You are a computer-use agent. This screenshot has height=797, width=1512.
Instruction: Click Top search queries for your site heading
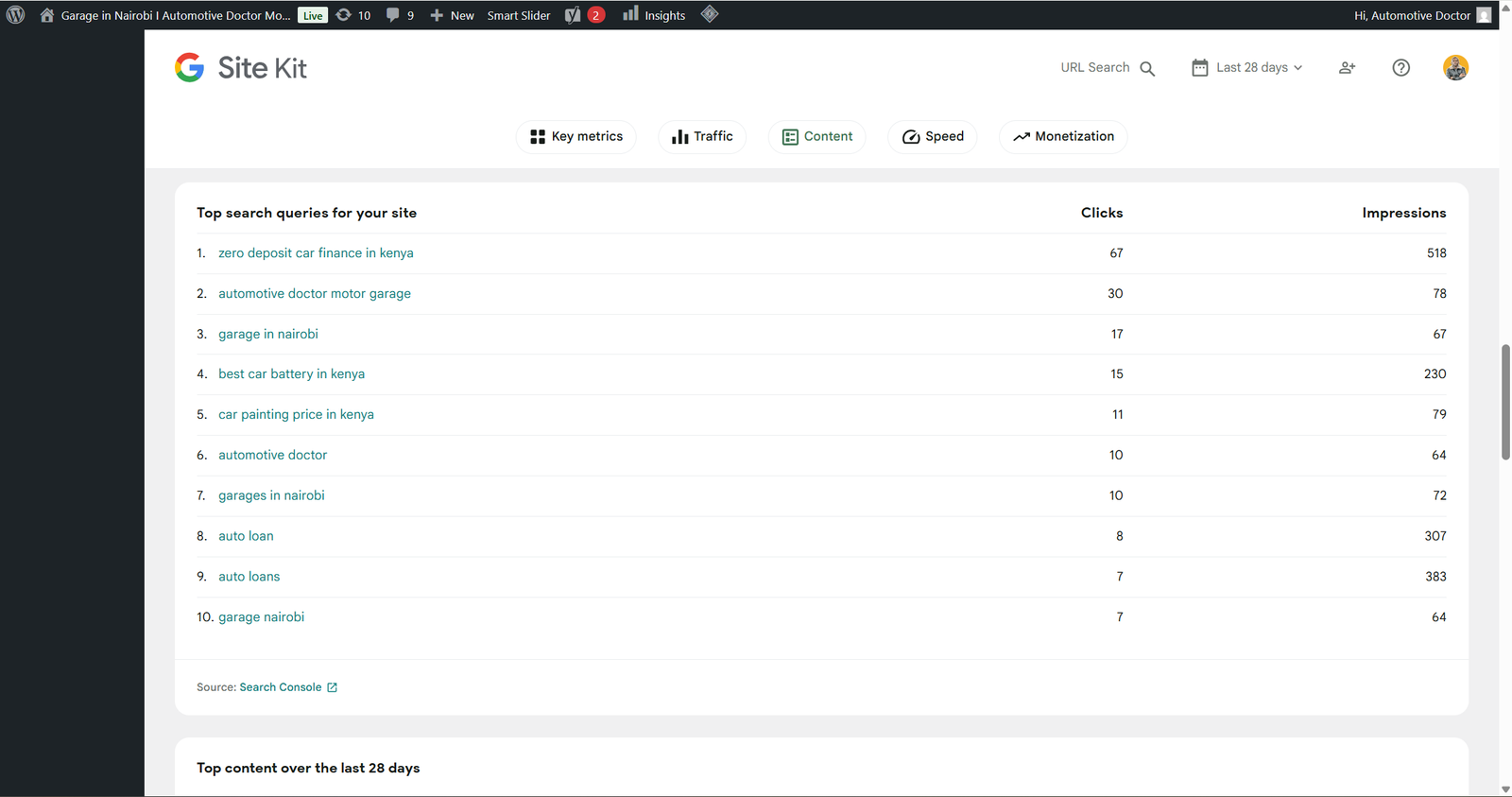click(x=306, y=213)
